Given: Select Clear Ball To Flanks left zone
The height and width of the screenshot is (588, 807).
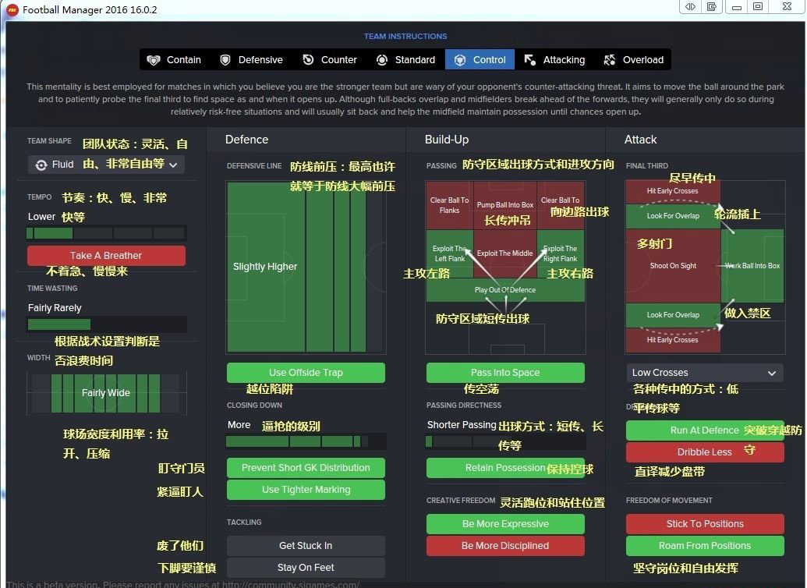Looking at the screenshot, I should pos(449,205).
